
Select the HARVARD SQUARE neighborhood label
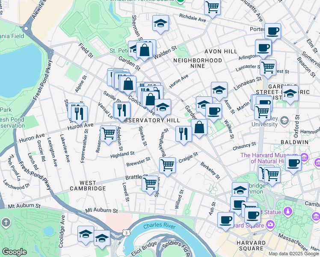click(251, 246)
